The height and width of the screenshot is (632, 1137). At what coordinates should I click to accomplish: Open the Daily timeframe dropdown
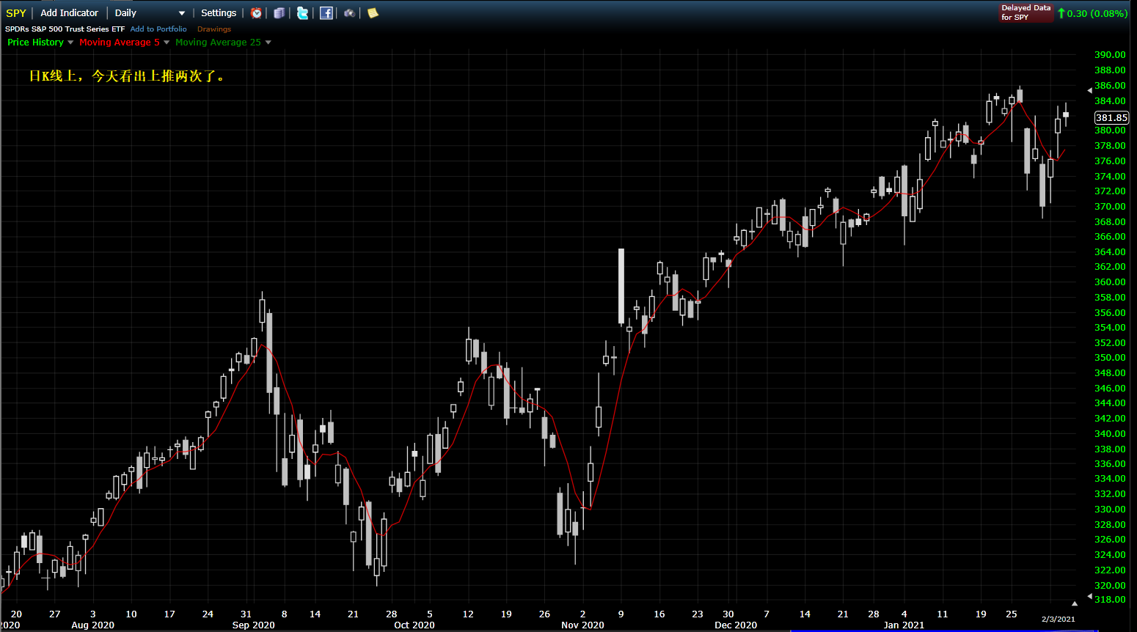coord(150,12)
